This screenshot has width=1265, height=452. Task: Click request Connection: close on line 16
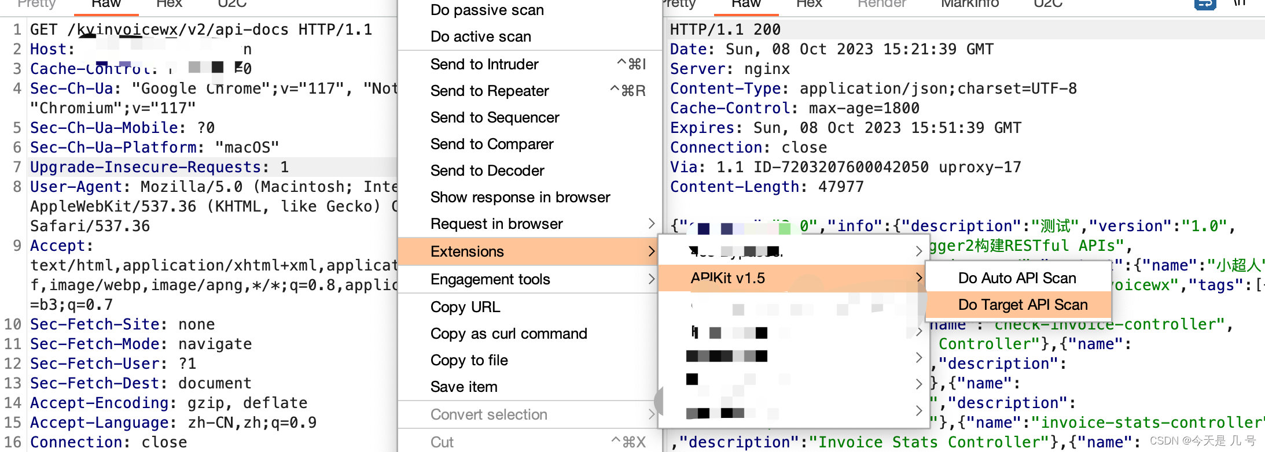[x=109, y=442]
